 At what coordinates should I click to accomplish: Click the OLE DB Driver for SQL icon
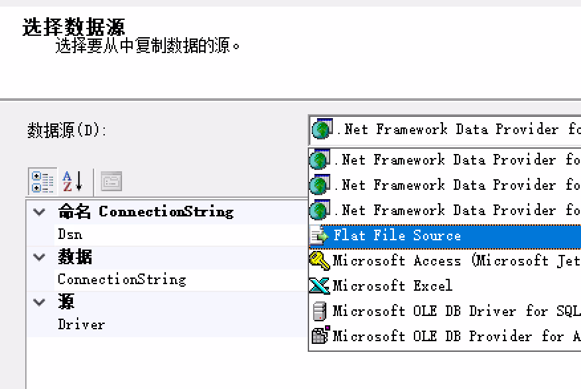[320, 311]
